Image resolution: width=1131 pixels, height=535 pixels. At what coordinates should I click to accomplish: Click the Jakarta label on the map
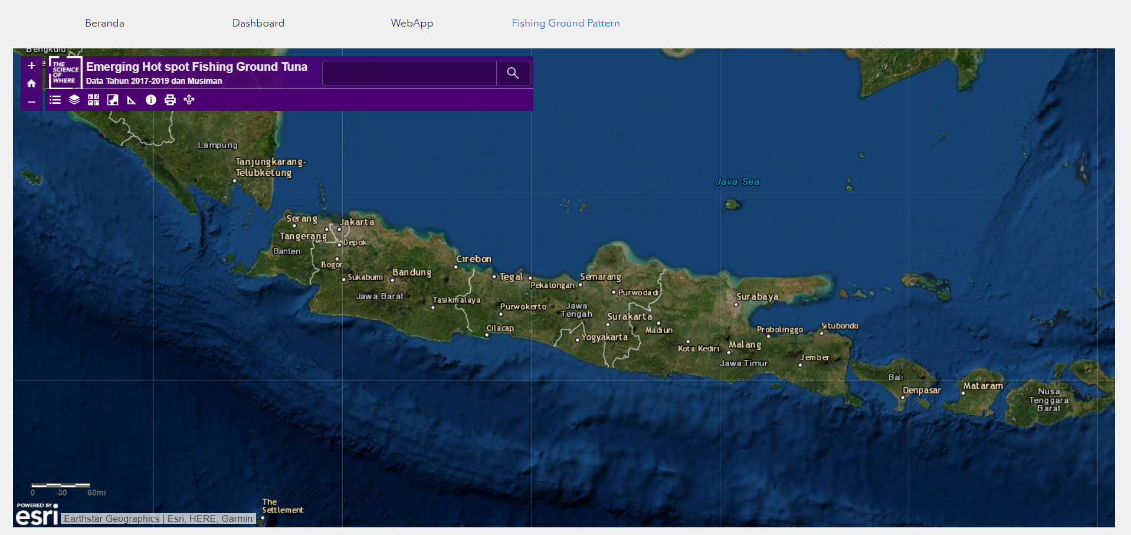(x=357, y=222)
